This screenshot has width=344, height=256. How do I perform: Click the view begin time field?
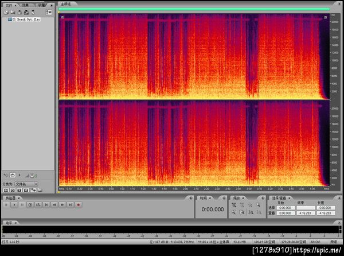pyautogui.click(x=286, y=213)
